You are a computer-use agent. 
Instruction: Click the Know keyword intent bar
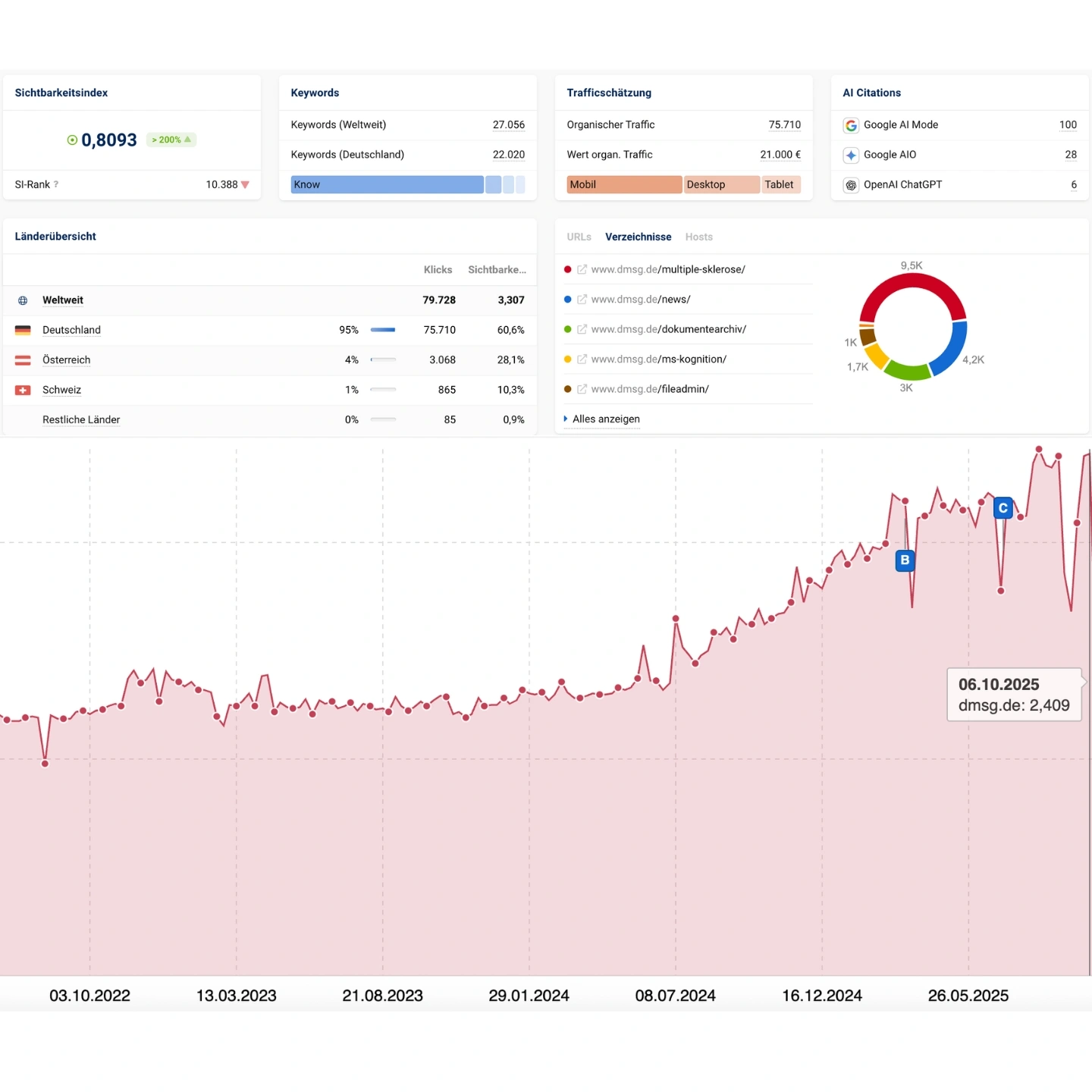click(387, 184)
